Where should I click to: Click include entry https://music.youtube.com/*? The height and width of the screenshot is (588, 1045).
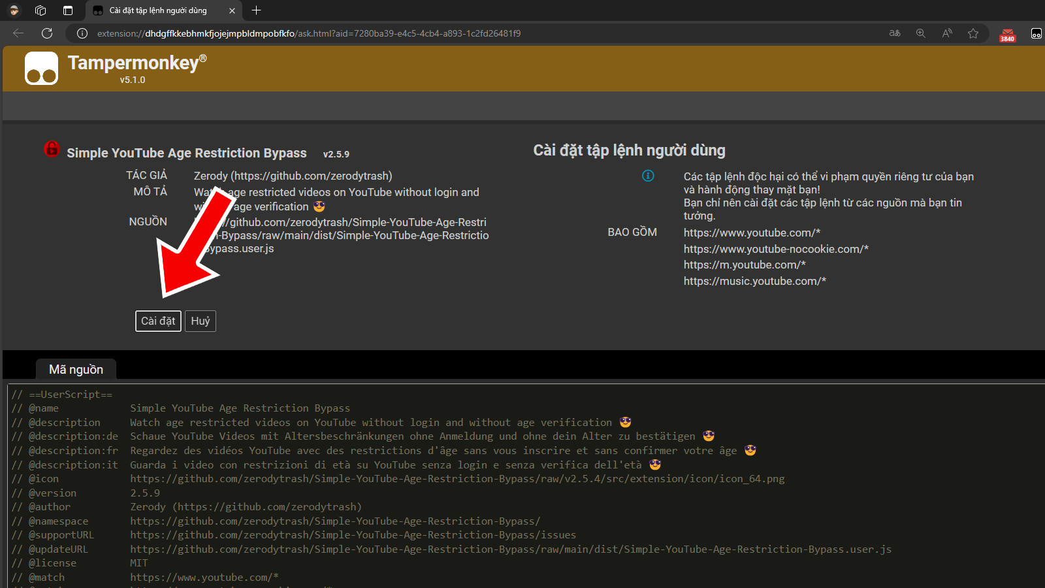[x=755, y=281]
